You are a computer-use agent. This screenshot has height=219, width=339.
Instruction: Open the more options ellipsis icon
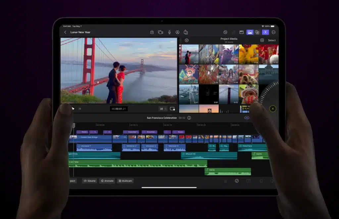pyautogui.click(x=273, y=32)
